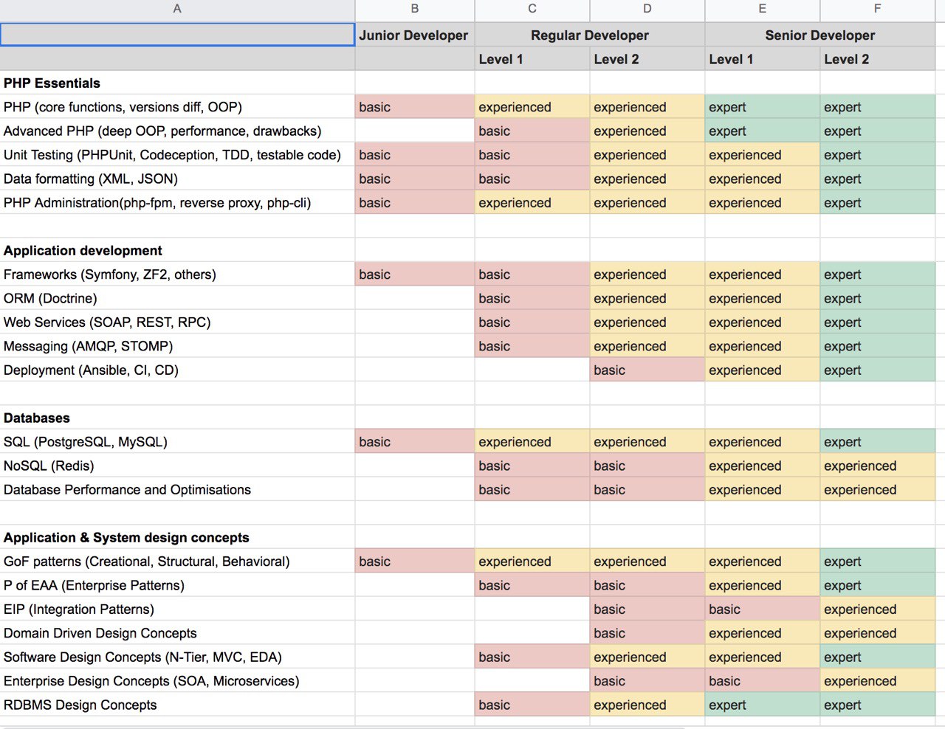Select Domain Driven Design Concepts cell
This screenshot has height=729, width=945.
[177, 633]
